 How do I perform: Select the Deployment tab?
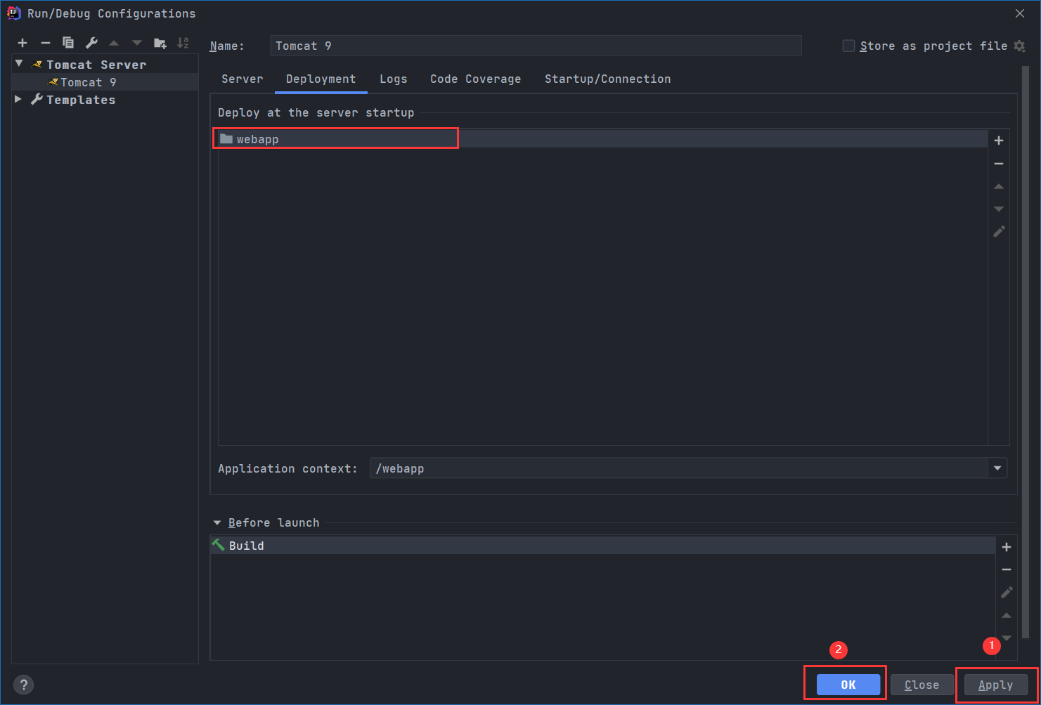tap(321, 79)
